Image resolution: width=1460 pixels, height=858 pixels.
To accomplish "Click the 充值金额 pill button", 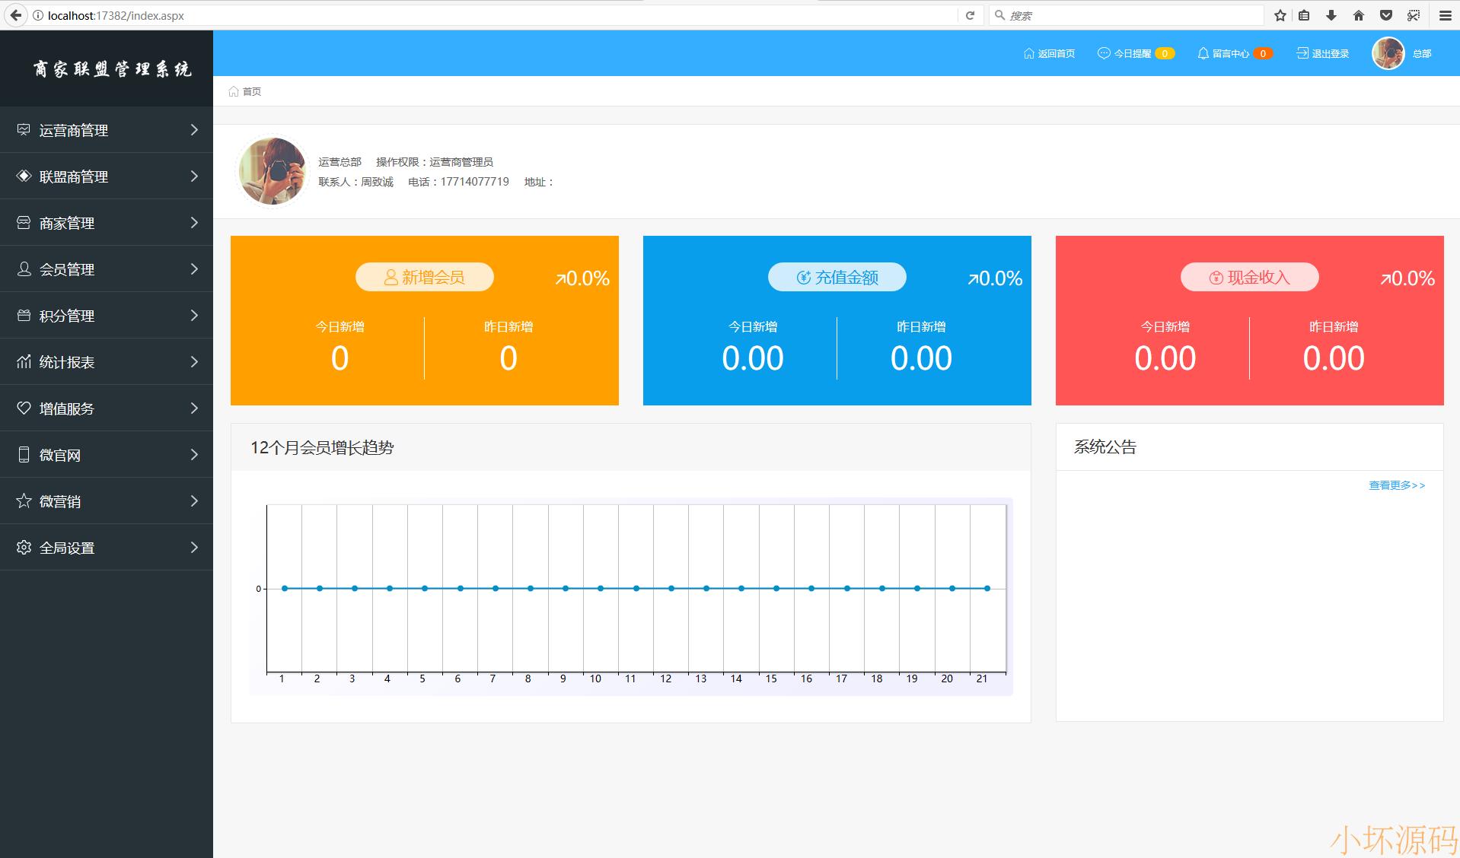I will [x=837, y=277].
